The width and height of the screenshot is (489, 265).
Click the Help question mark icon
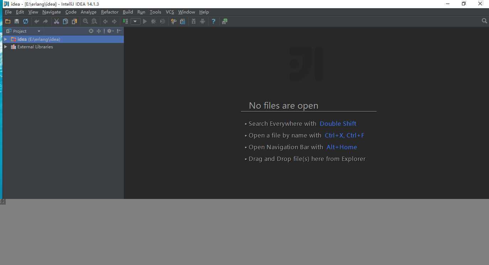coord(214,21)
